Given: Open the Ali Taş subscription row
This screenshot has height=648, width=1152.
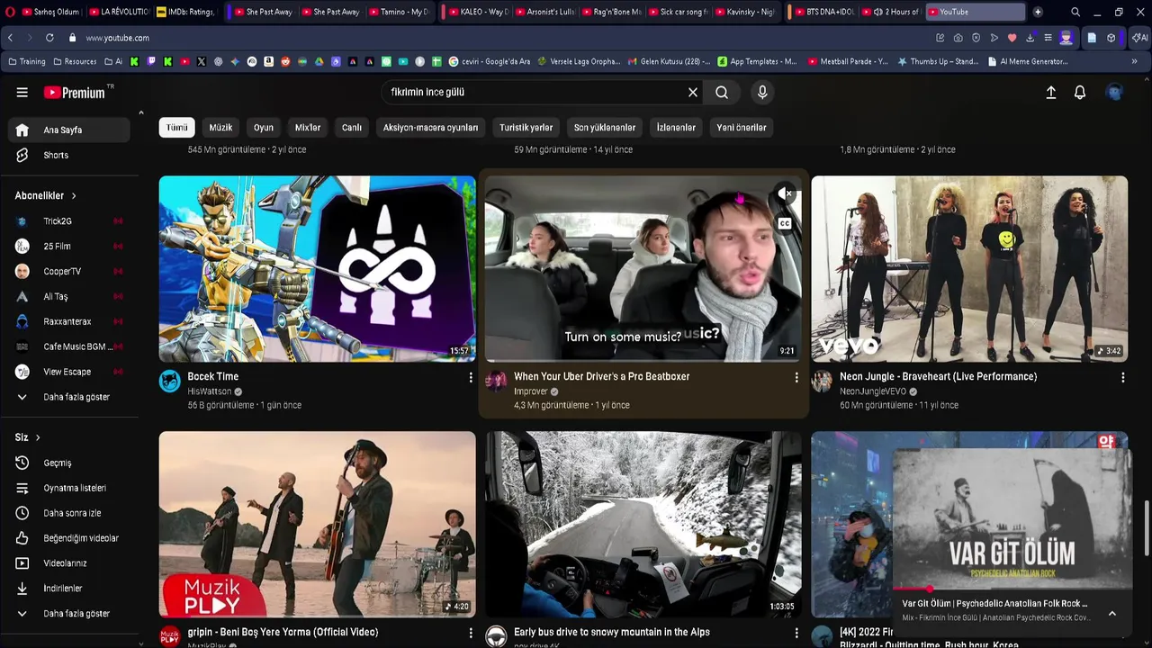Looking at the screenshot, I should pyautogui.click(x=69, y=296).
